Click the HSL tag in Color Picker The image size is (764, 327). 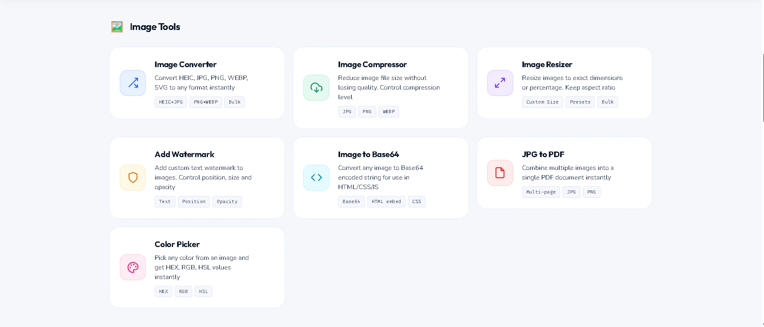pos(204,291)
